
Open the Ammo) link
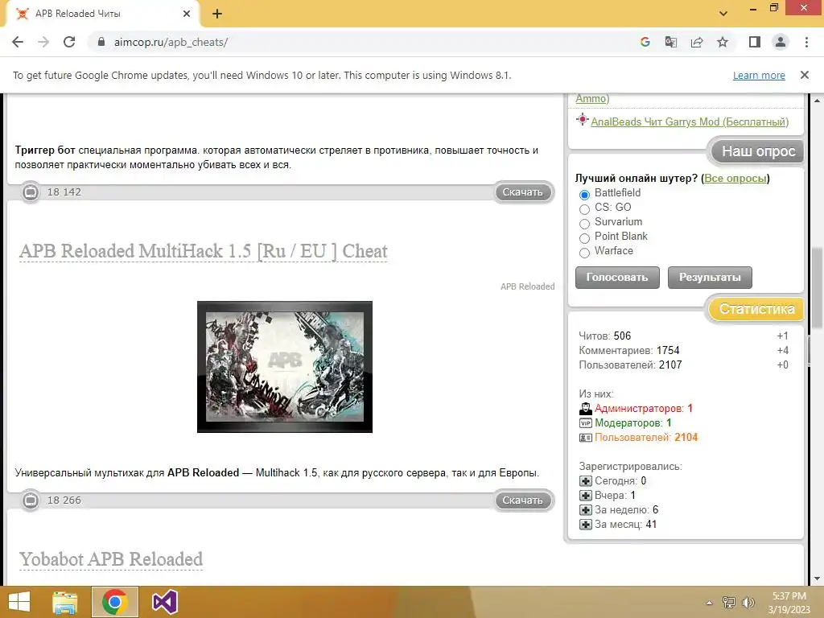(x=592, y=98)
